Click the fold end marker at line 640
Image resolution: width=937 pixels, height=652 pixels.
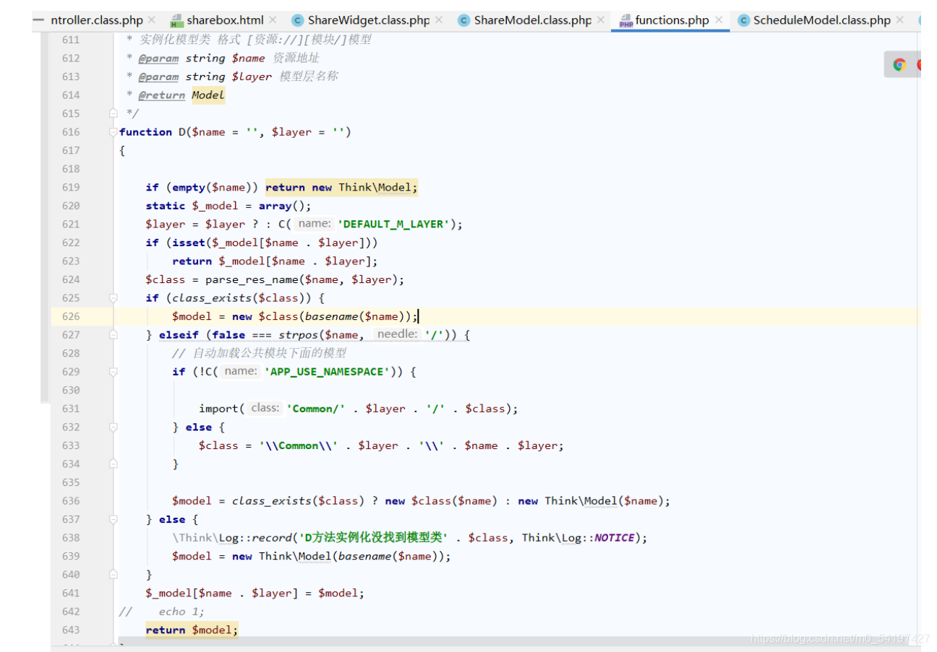[x=113, y=575]
